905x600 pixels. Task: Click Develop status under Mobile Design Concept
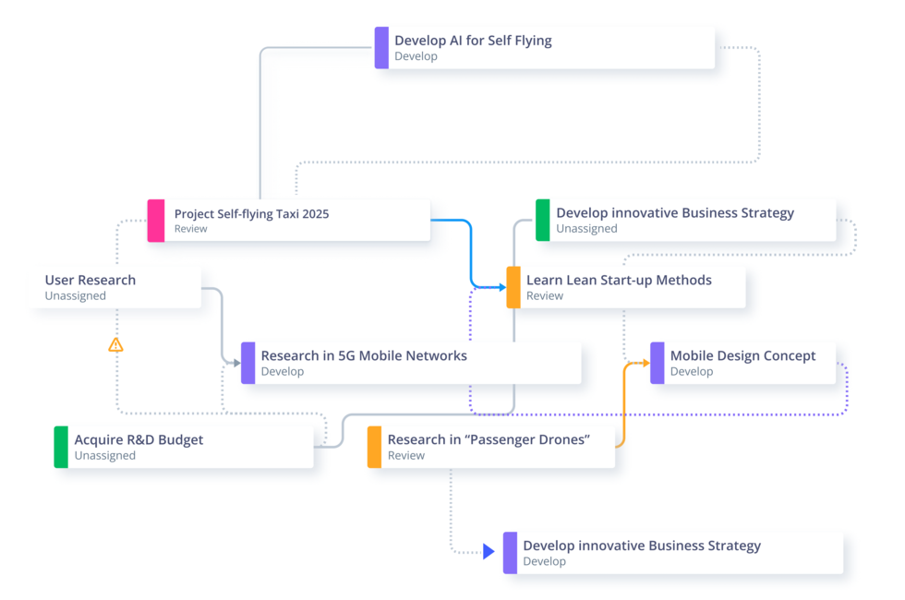click(692, 371)
